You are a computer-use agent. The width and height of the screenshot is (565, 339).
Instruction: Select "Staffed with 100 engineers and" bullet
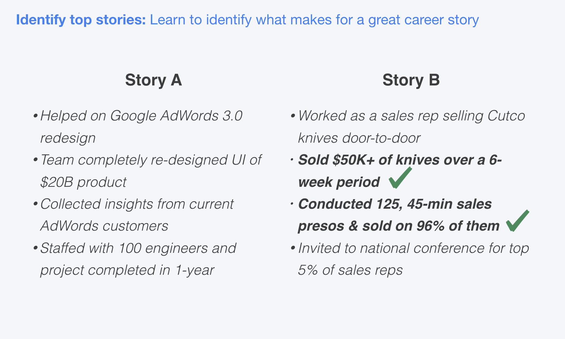click(138, 248)
